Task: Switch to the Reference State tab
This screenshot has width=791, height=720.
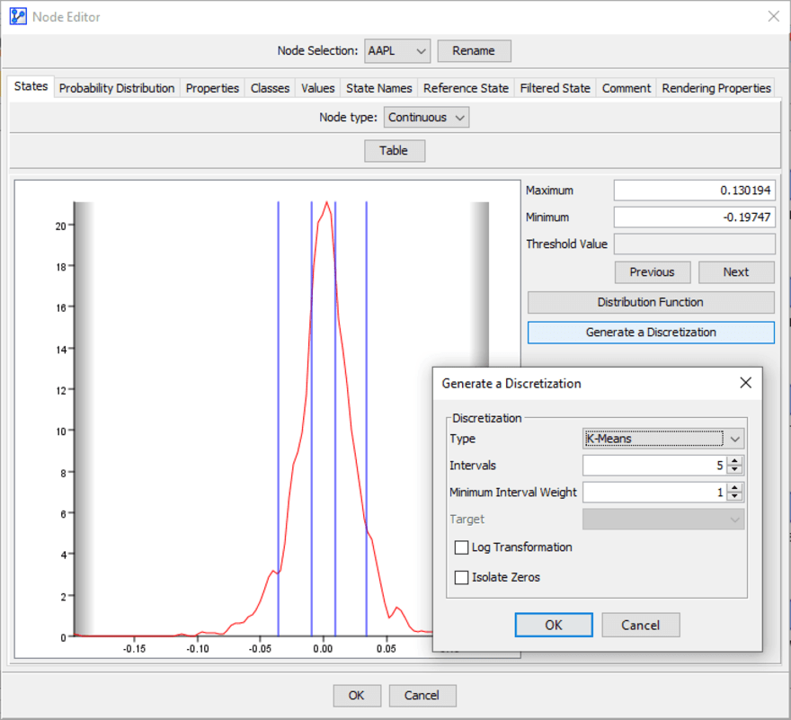Action: [x=466, y=88]
